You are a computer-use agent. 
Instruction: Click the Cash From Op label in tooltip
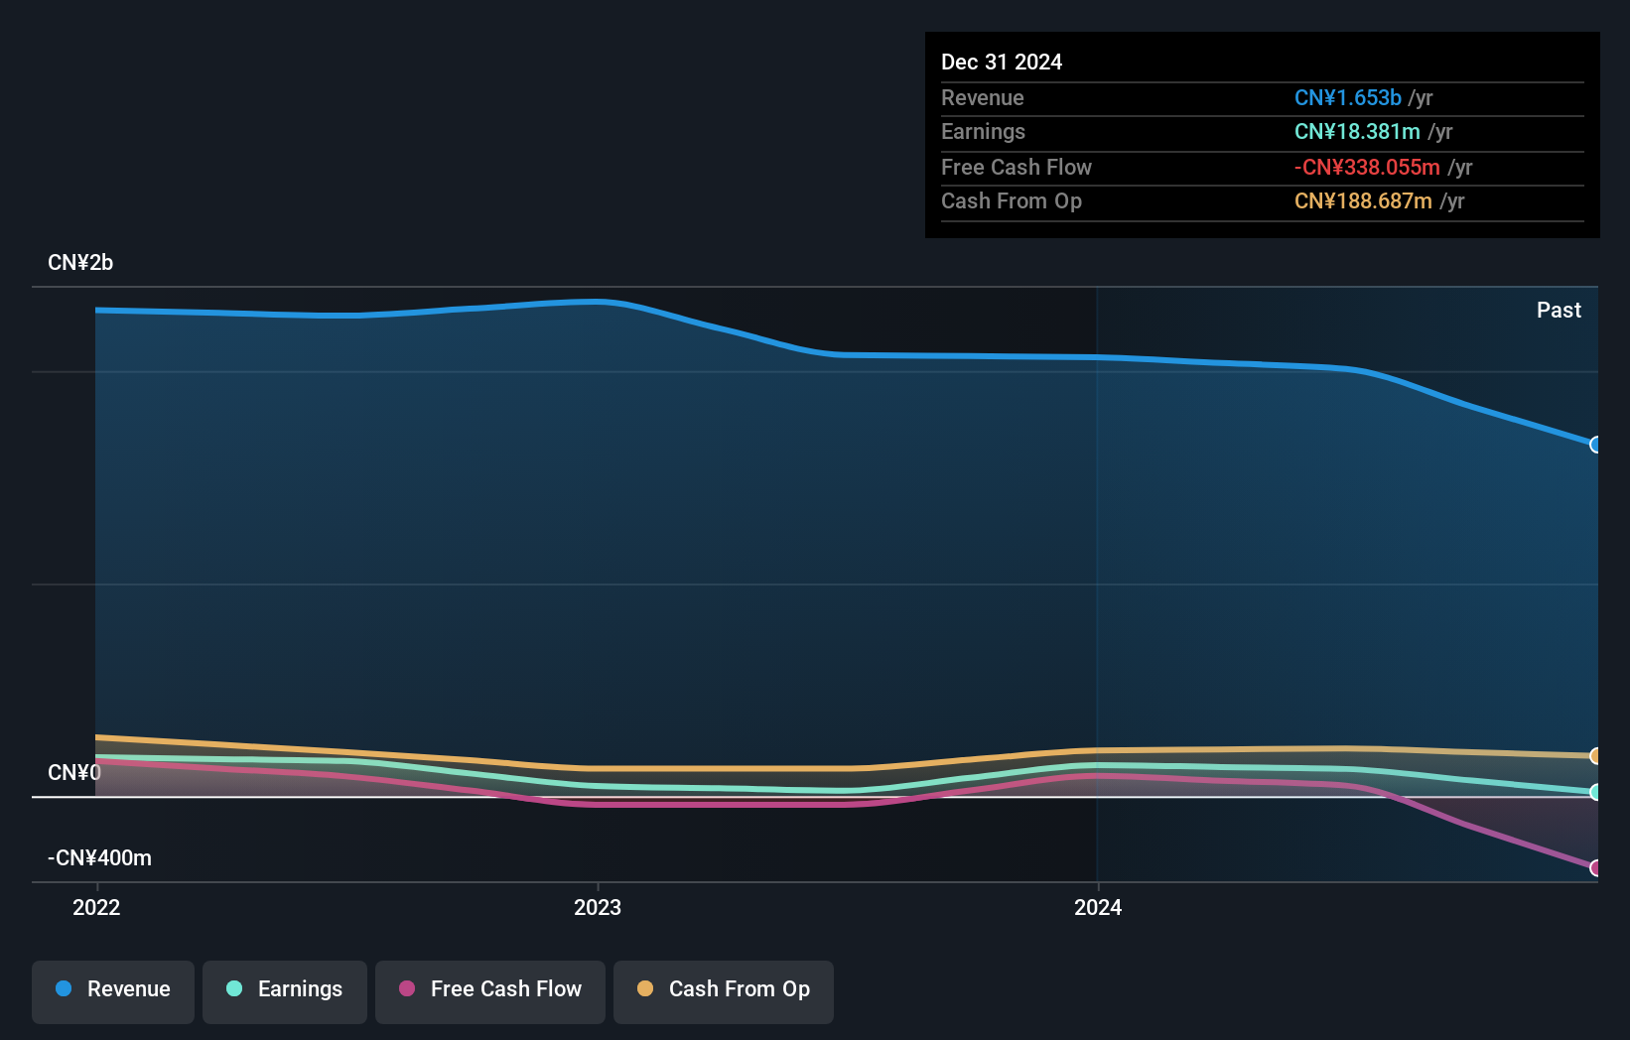click(1012, 200)
